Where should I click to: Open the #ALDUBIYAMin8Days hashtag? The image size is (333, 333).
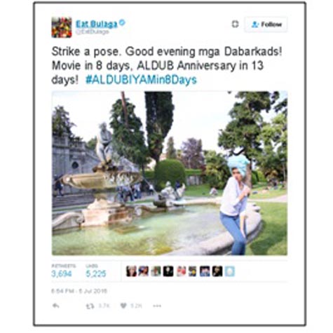point(141,80)
